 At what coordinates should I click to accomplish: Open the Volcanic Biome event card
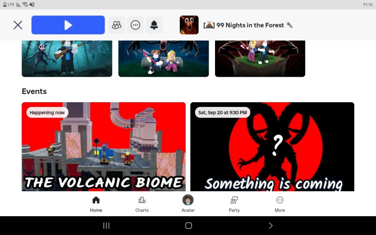click(x=103, y=147)
